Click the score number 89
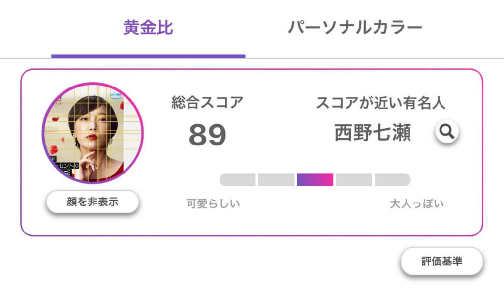 coord(207,135)
